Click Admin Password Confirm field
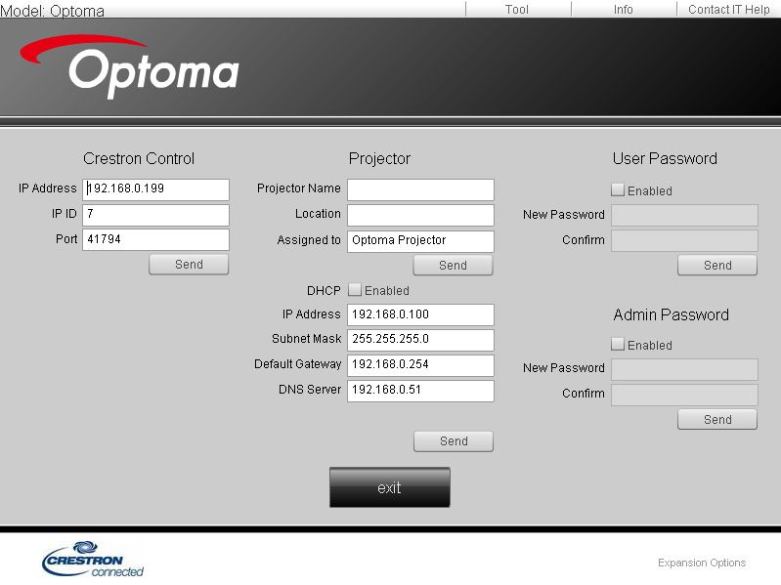781x585 pixels. tap(684, 395)
